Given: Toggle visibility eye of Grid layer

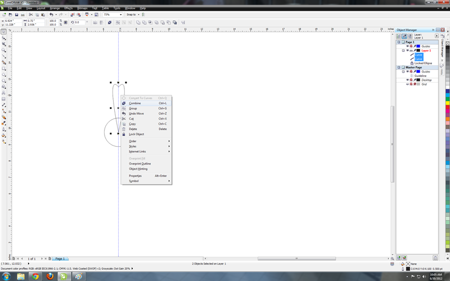Looking at the screenshot, I should (407, 84).
